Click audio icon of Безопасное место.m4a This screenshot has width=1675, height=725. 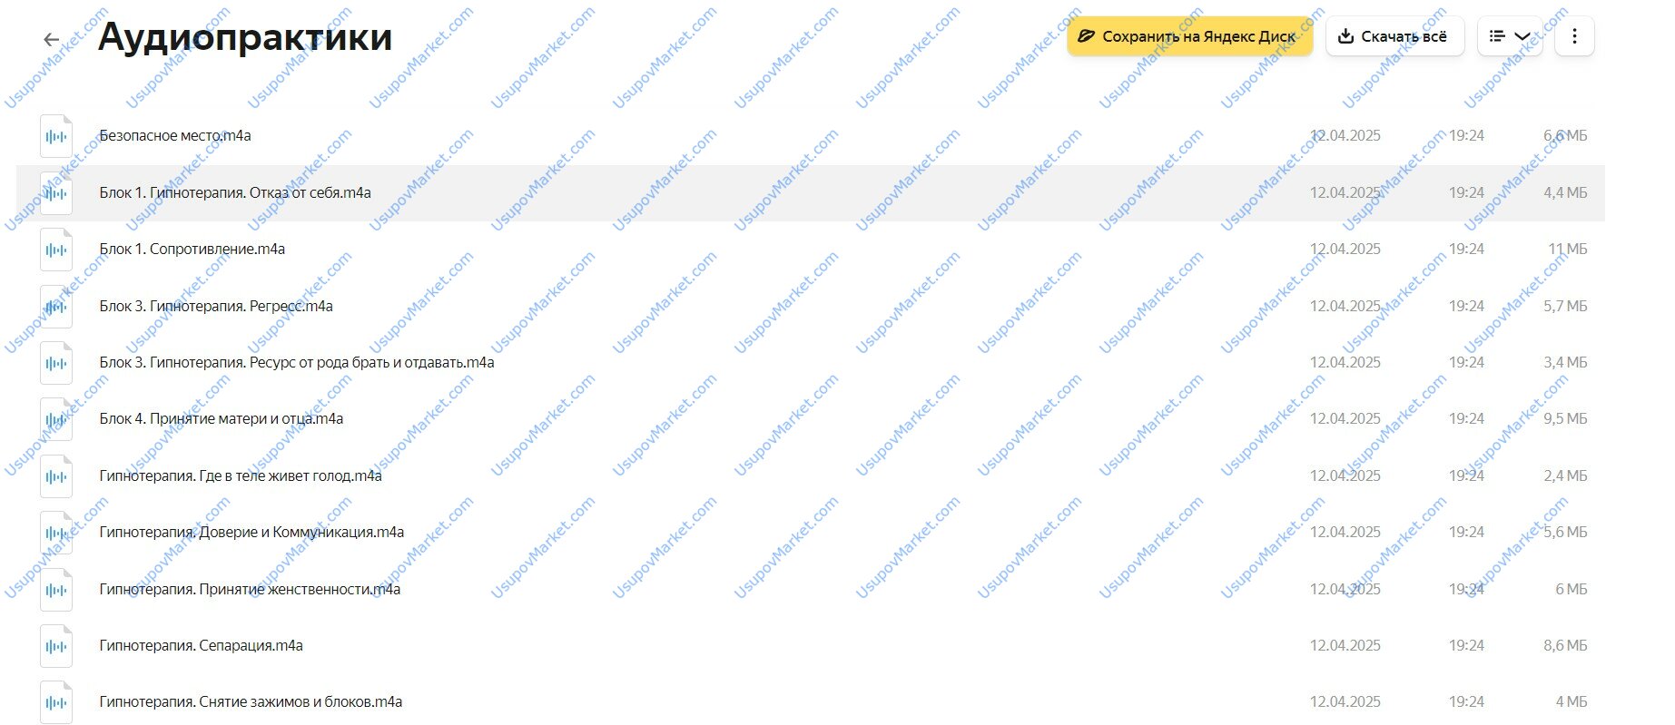coord(56,136)
